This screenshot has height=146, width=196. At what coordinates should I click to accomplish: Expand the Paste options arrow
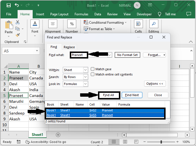tap(9, 36)
